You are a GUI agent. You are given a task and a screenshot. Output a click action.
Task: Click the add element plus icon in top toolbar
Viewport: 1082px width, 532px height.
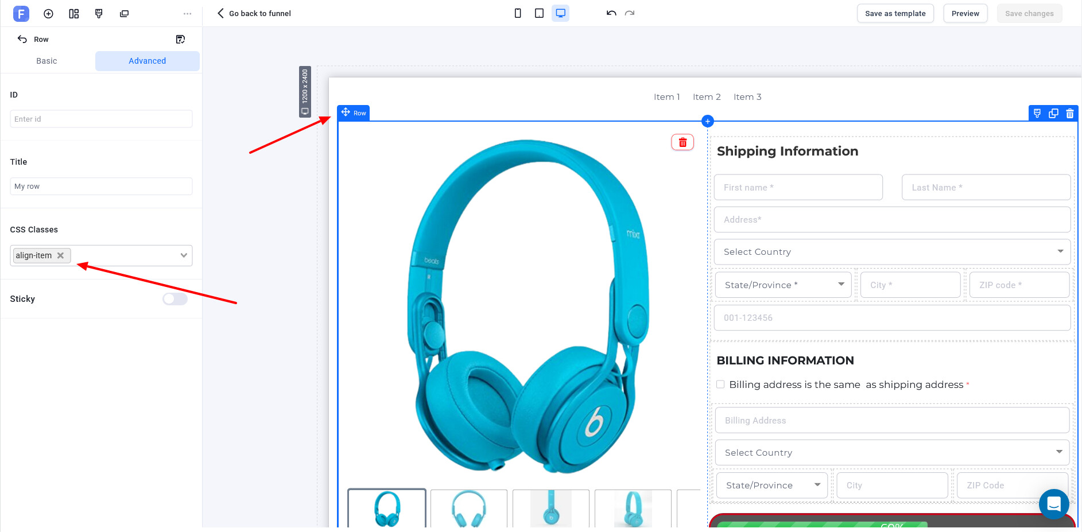click(48, 14)
